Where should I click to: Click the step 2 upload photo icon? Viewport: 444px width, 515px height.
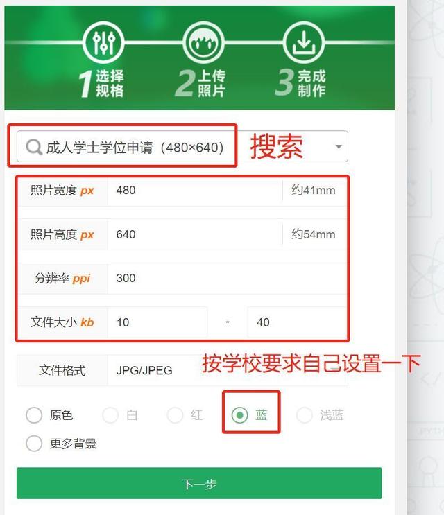click(204, 42)
